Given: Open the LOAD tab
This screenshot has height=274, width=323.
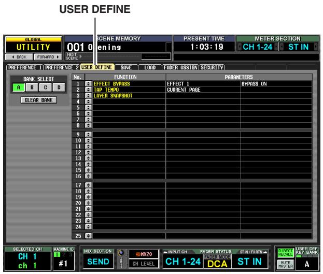Looking at the screenshot, I should pyautogui.click(x=150, y=67).
